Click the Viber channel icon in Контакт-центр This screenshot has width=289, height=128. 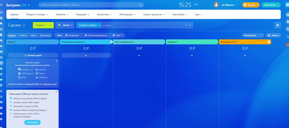point(20,77)
